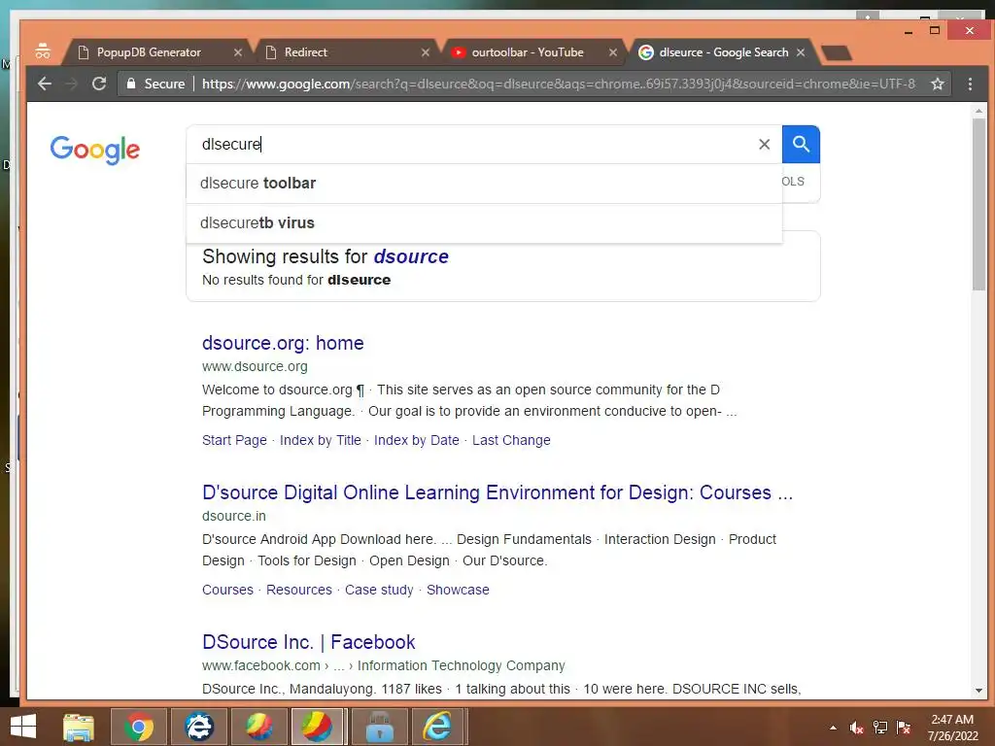Screen dimensions: 995x746
Task: Open Google Chrome from the taskbar
Action: coord(139,727)
